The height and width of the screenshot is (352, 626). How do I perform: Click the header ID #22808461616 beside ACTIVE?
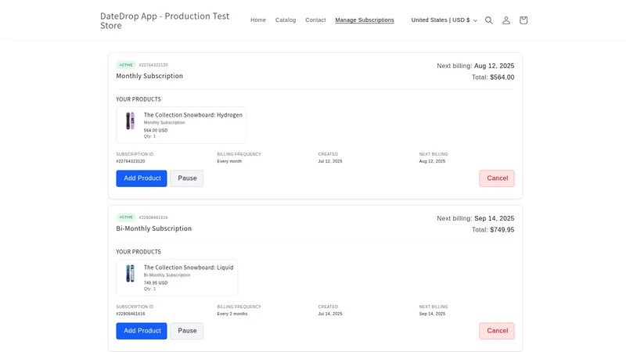[x=153, y=217]
